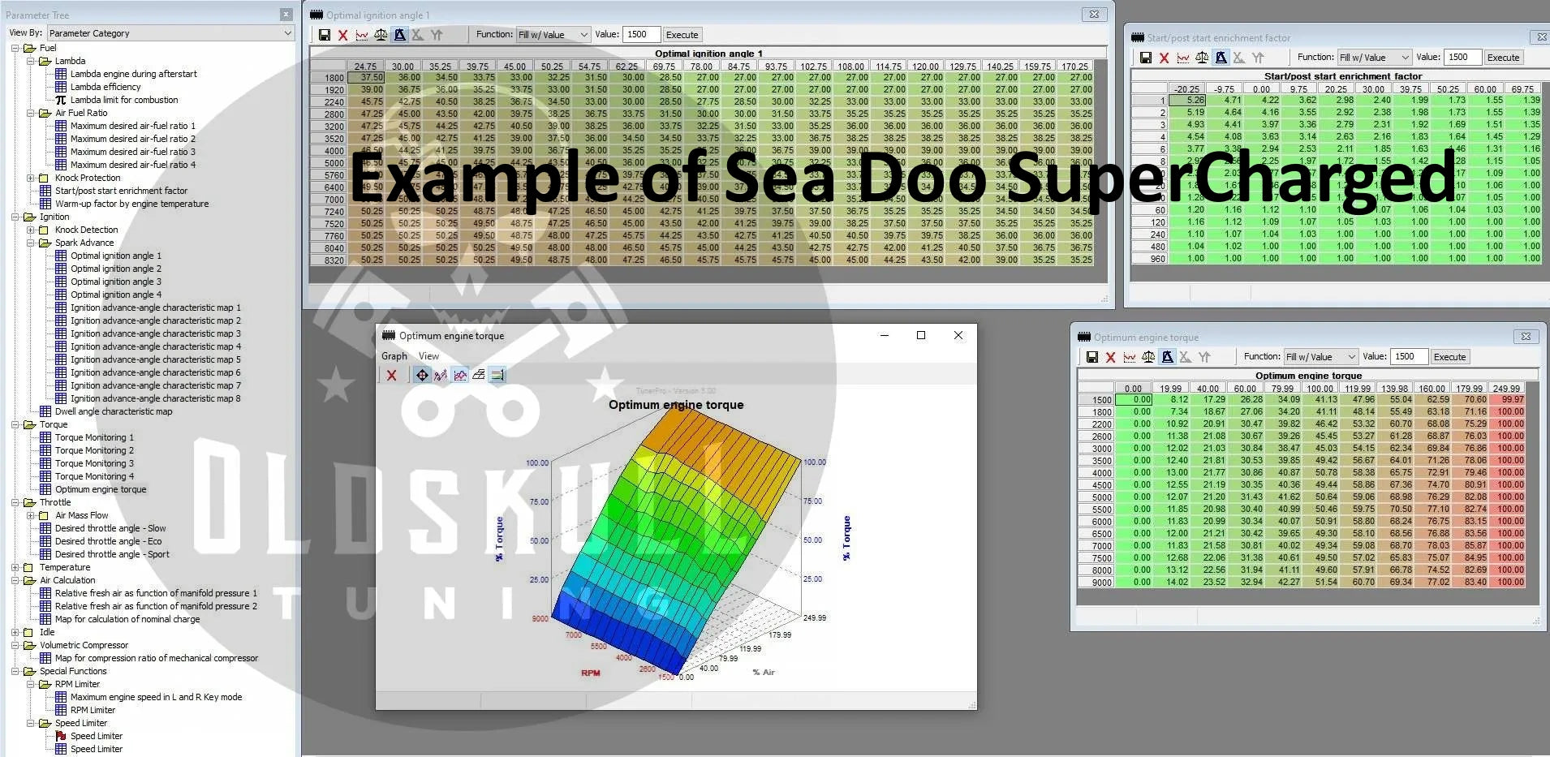
Task: Select cell 99.97 in Optimum engine torque row 1500
Action: coord(1506,399)
